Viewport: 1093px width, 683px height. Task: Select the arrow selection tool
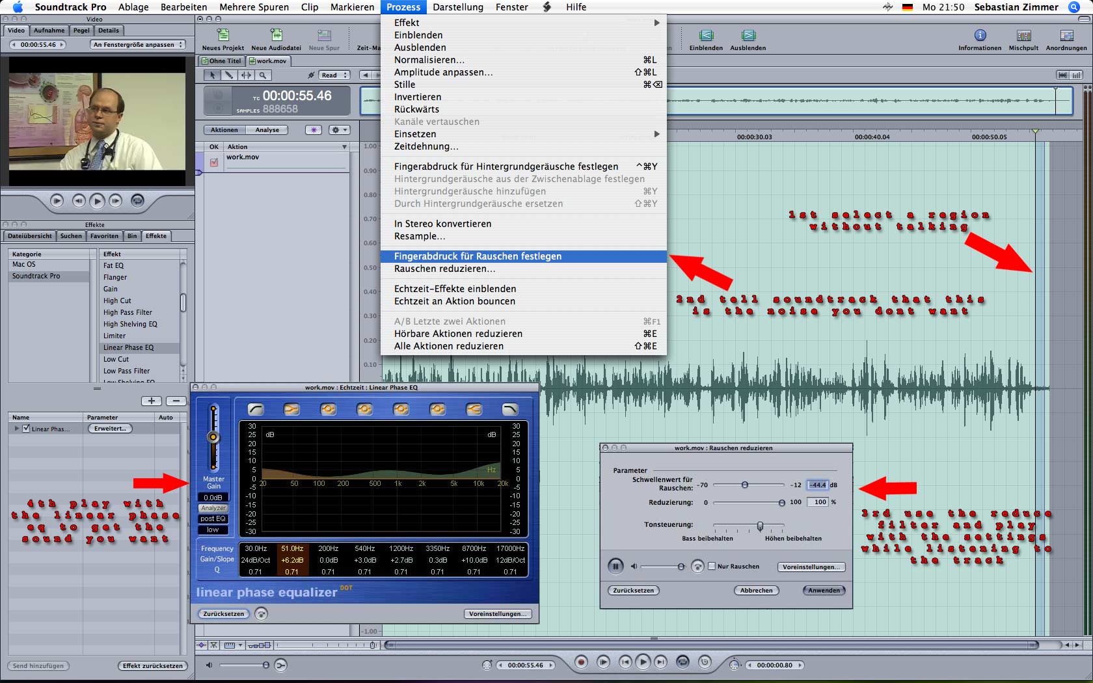pos(212,75)
